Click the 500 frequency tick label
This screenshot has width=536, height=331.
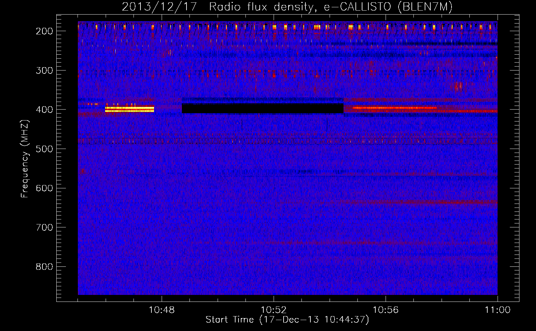(44, 149)
